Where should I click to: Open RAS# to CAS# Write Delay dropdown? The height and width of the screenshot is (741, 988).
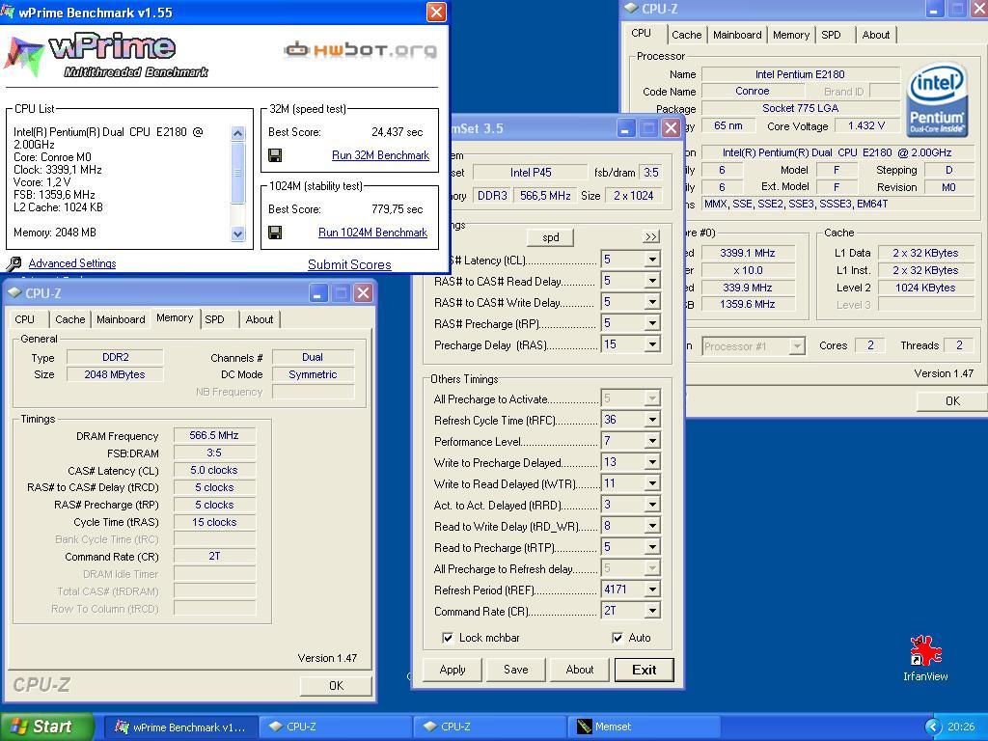[652, 302]
